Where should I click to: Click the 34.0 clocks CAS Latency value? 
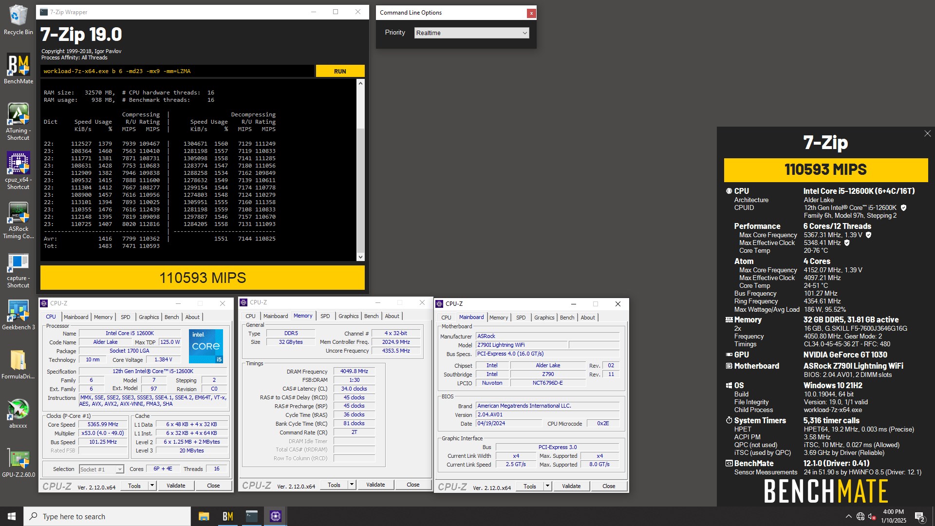(354, 389)
